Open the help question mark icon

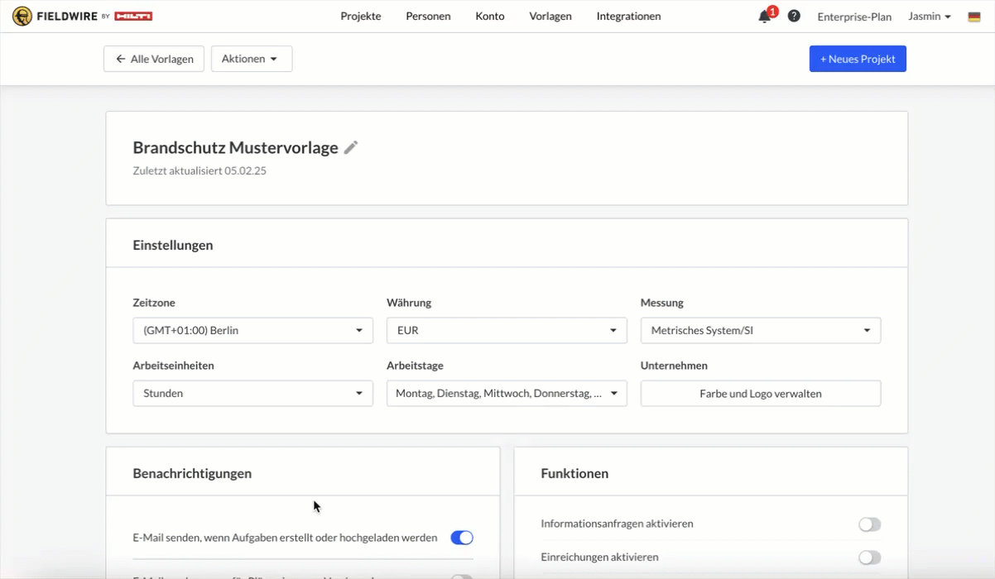point(794,16)
